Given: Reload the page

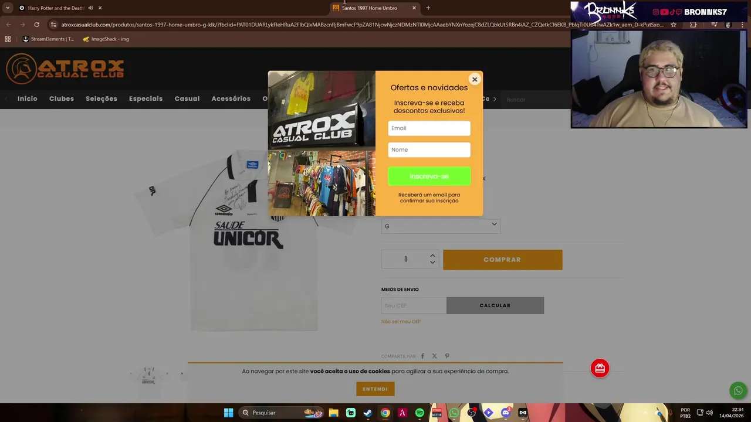Looking at the screenshot, I should pyautogui.click(x=36, y=25).
